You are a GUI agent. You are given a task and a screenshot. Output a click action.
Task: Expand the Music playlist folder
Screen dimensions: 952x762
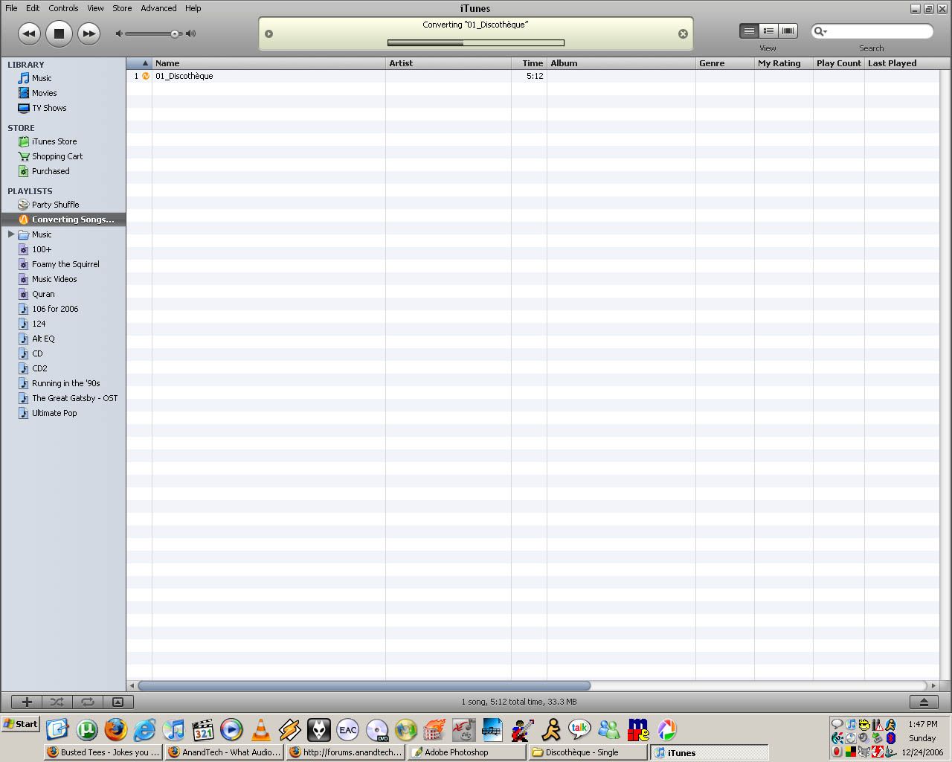click(11, 234)
